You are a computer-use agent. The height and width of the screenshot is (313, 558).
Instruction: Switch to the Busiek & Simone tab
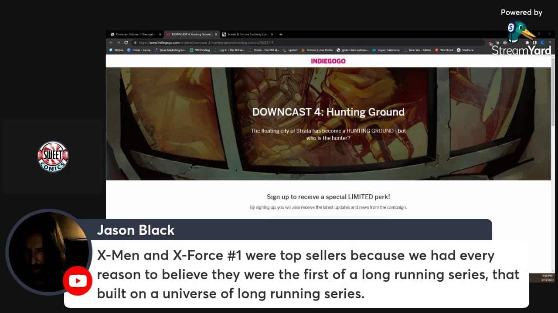(x=246, y=34)
